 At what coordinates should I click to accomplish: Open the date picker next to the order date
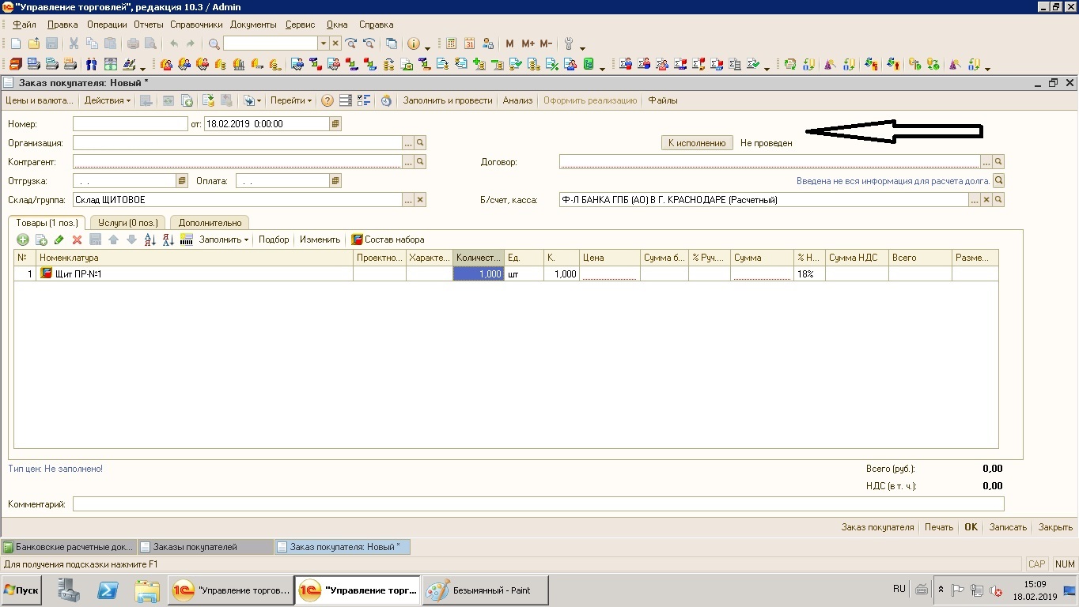335,124
